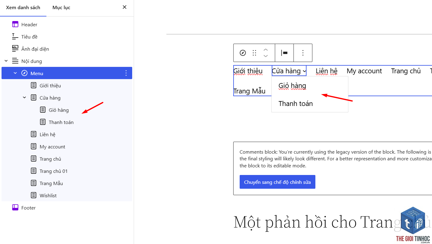The width and height of the screenshot is (432, 244).
Task: Switch to Mục lục tab
Action: coord(61,7)
